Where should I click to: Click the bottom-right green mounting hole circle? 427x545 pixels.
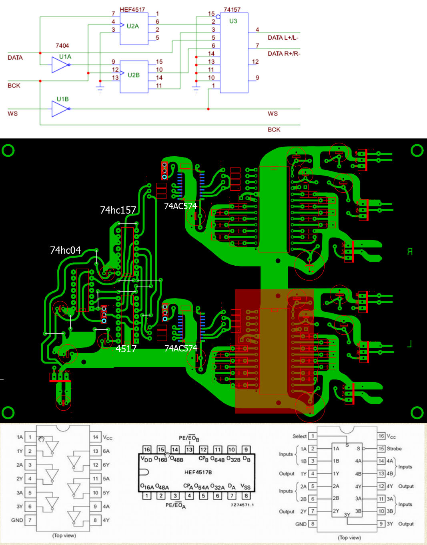(417, 412)
